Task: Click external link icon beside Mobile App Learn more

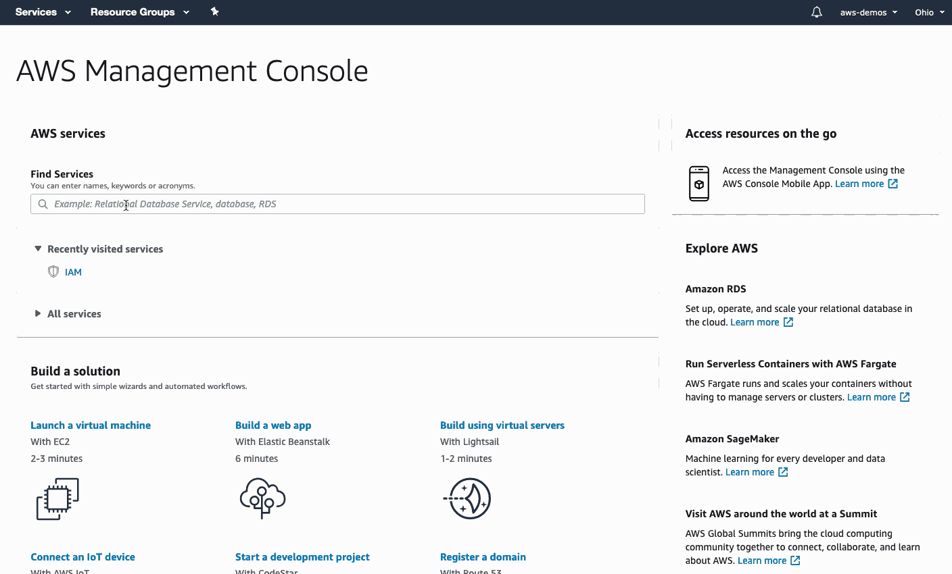Action: click(x=892, y=184)
